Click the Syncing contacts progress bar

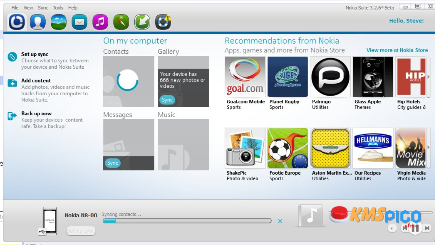[187, 221]
